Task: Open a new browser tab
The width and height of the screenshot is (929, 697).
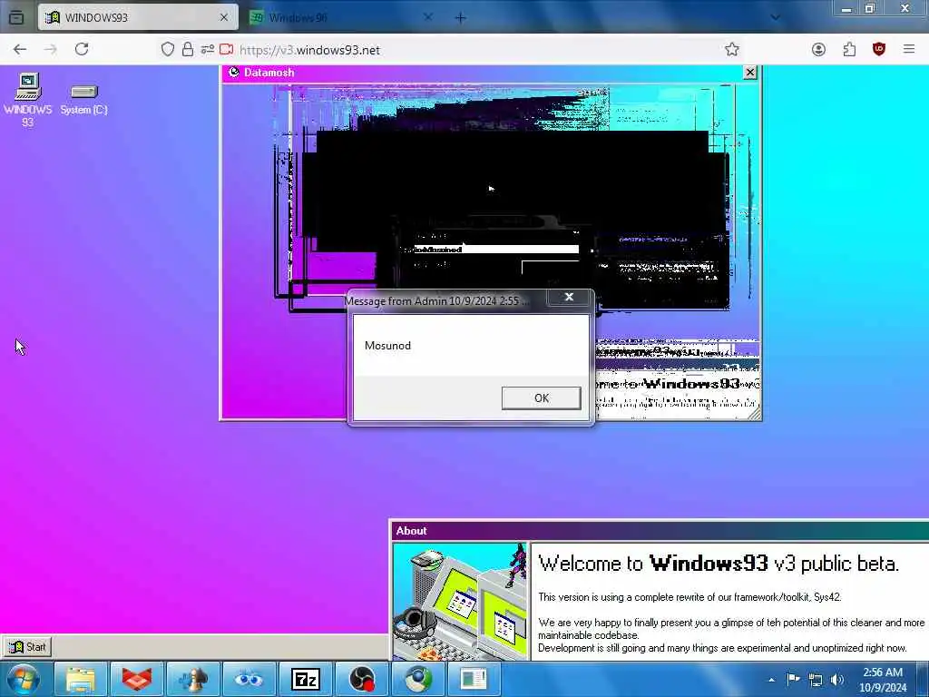Action: [x=460, y=18]
